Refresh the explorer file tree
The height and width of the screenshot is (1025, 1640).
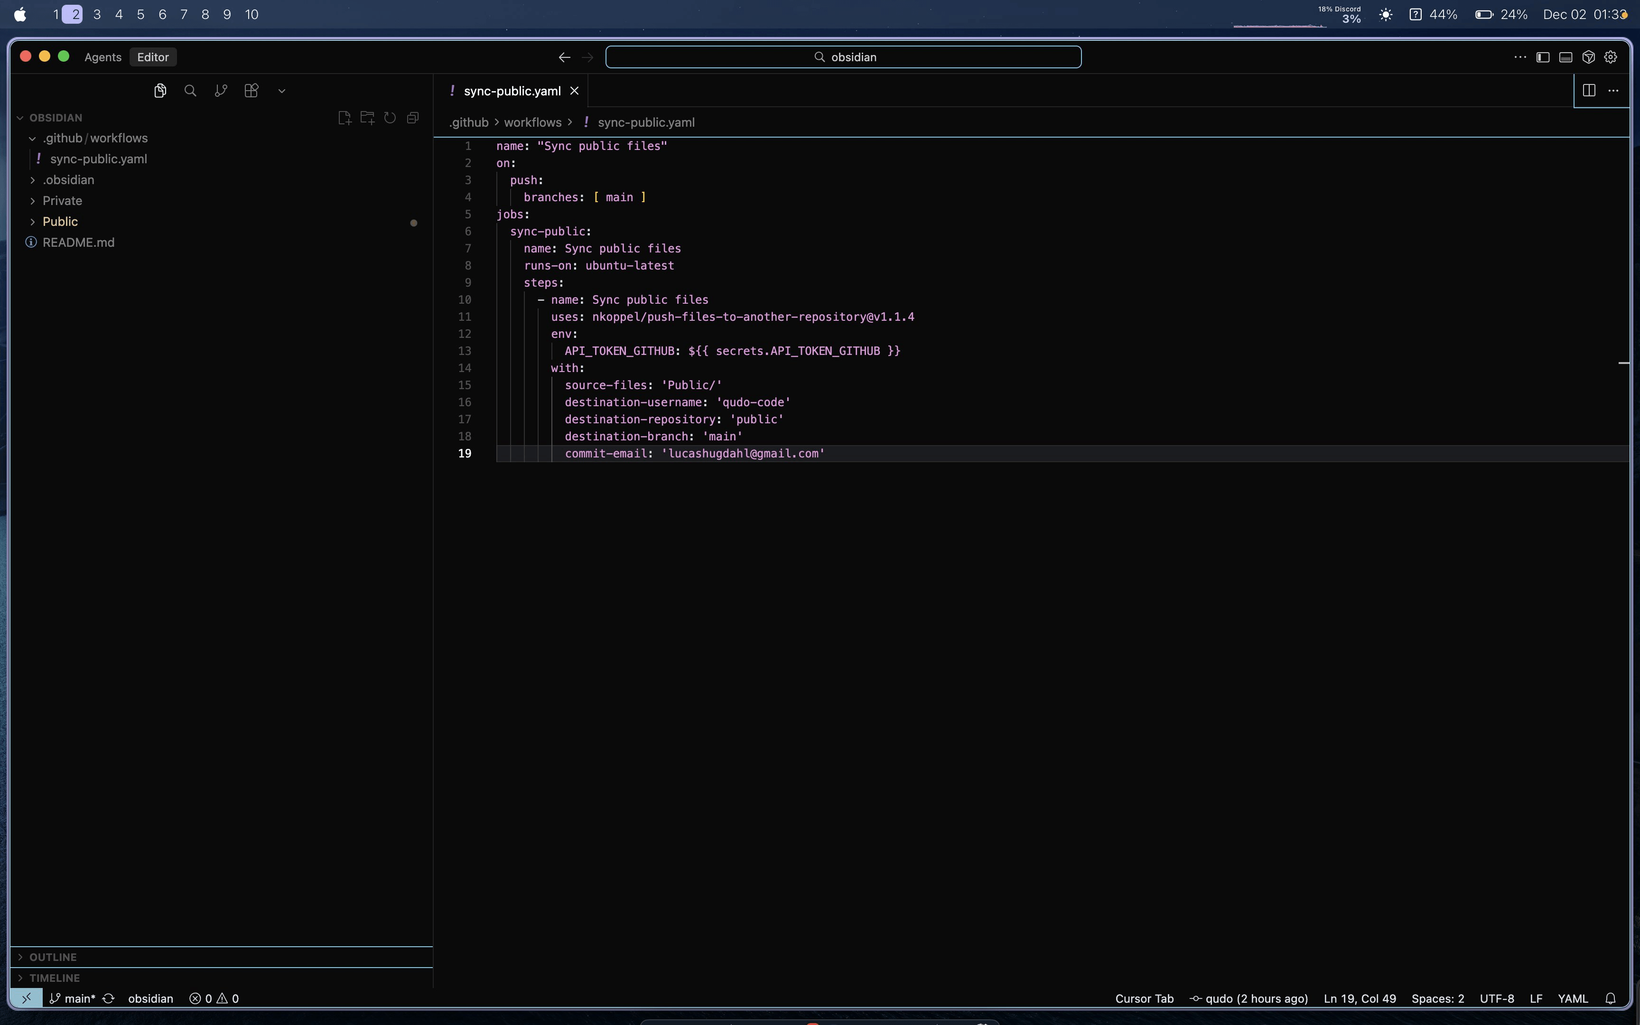click(390, 118)
